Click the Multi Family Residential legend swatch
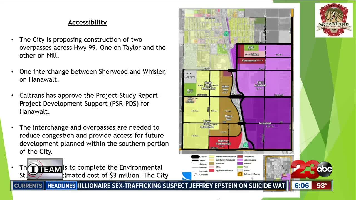The image size is (356, 200). [212, 160]
